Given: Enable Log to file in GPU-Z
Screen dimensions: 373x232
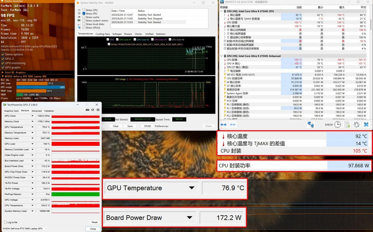Looking at the screenshot, I should coord(6,222).
